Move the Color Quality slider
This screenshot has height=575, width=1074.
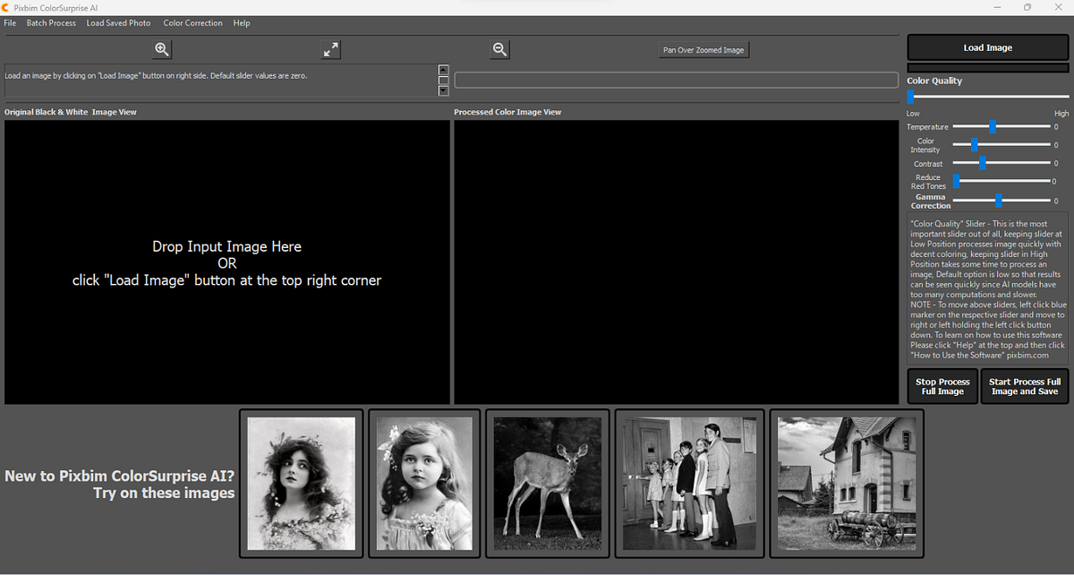911,96
